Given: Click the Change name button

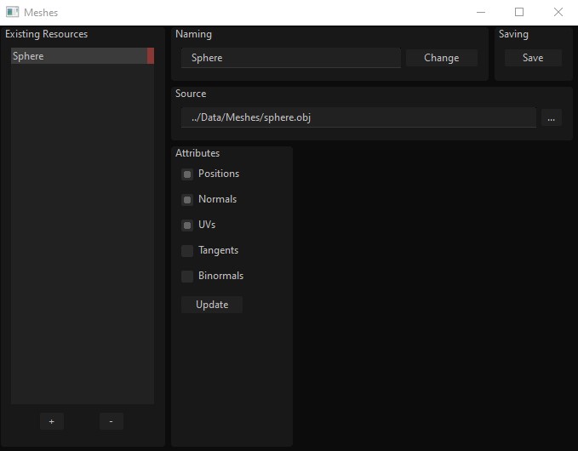Looking at the screenshot, I should (x=442, y=58).
